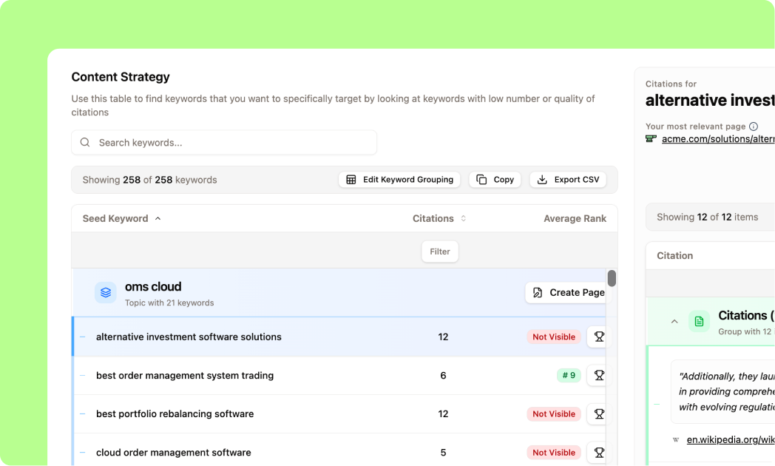This screenshot has width=775, height=466.
Task: Sort by Seed Keyword column
Action: (x=121, y=218)
